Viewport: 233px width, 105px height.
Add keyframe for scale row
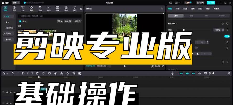coord(227,30)
